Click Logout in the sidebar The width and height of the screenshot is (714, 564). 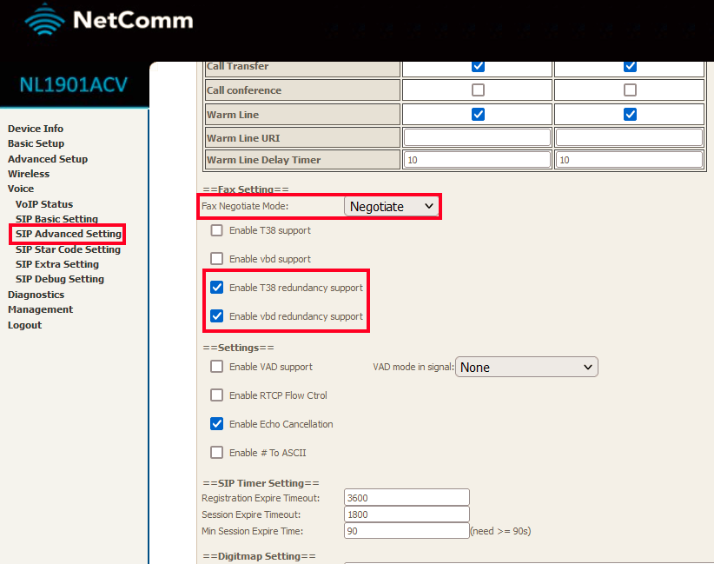pos(23,325)
